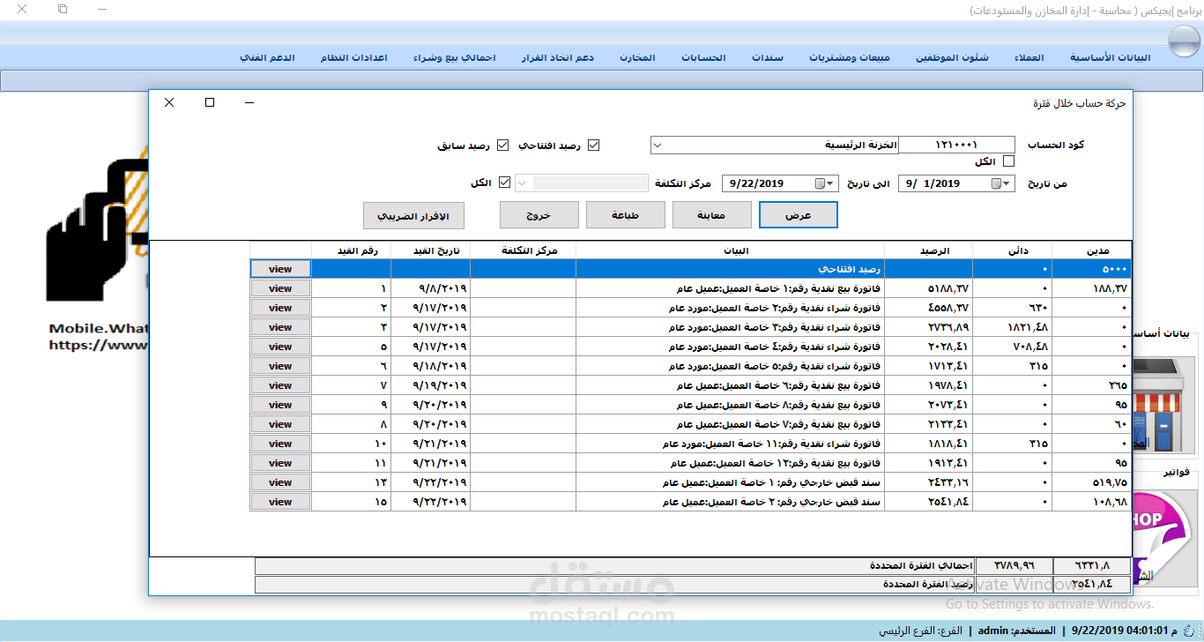
Task: Open سندات menu
Action: coord(768,57)
